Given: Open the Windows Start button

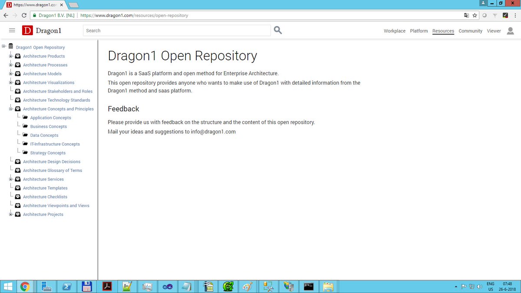Looking at the screenshot, I should point(7,286).
